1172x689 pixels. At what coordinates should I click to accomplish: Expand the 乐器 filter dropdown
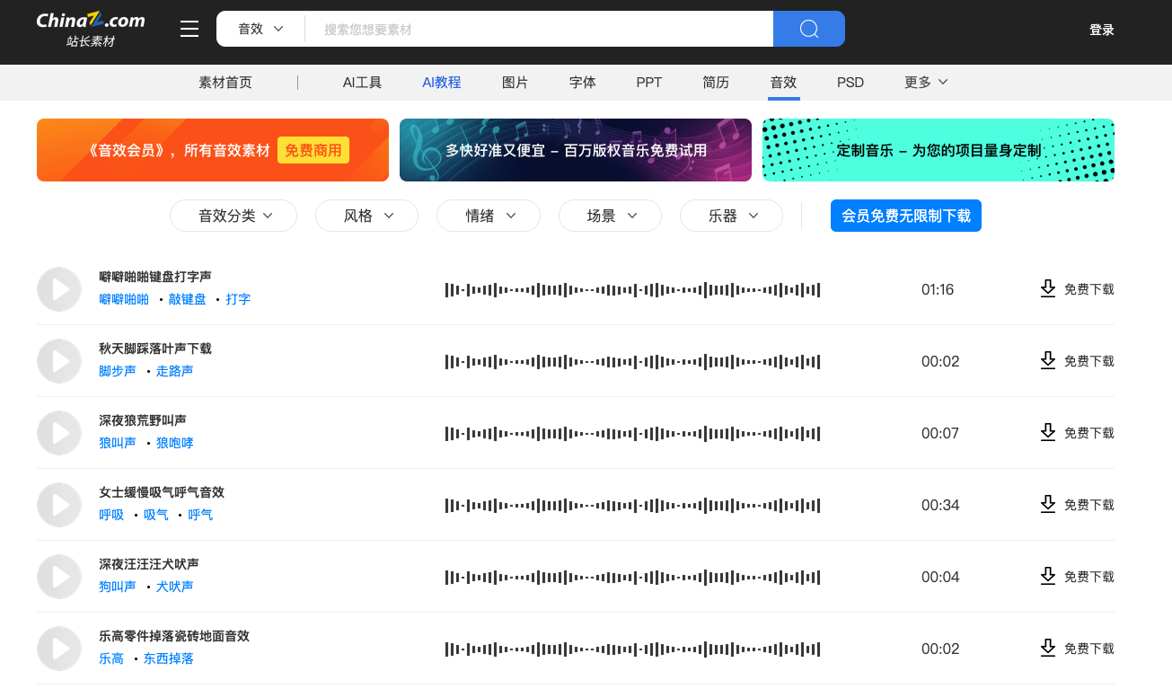coord(731,216)
